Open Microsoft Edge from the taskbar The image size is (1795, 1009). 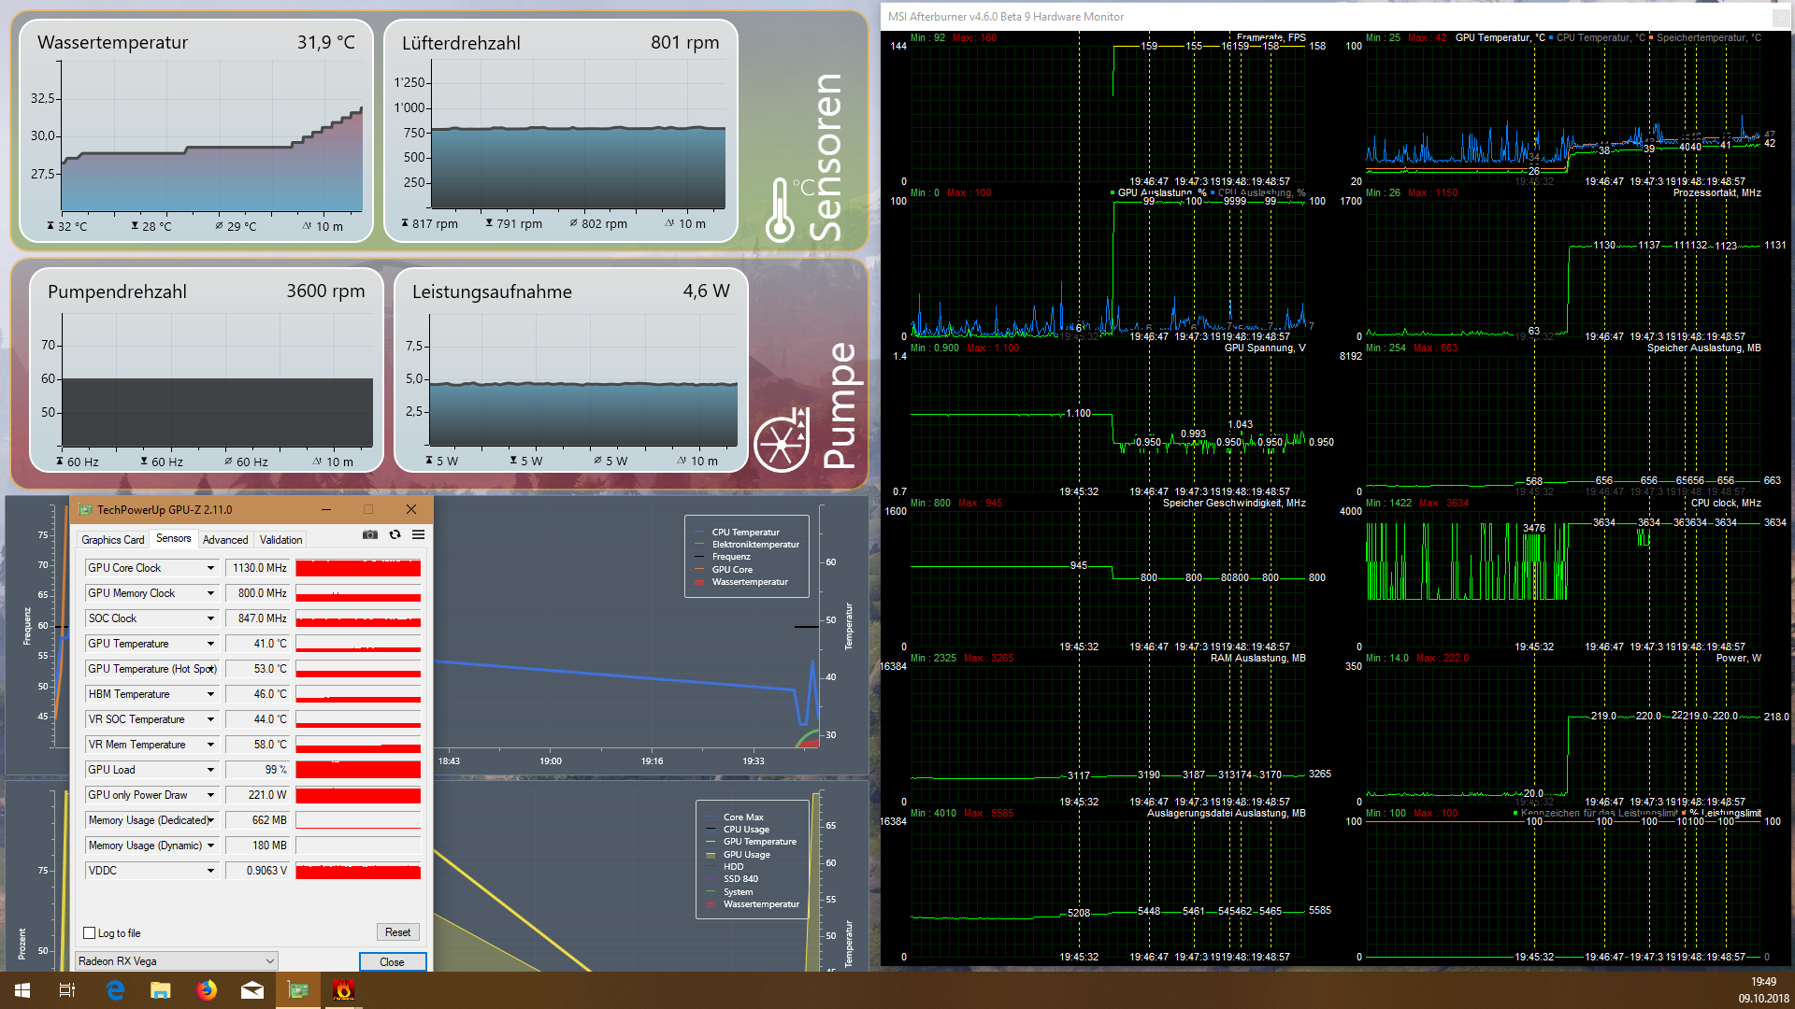point(115,990)
